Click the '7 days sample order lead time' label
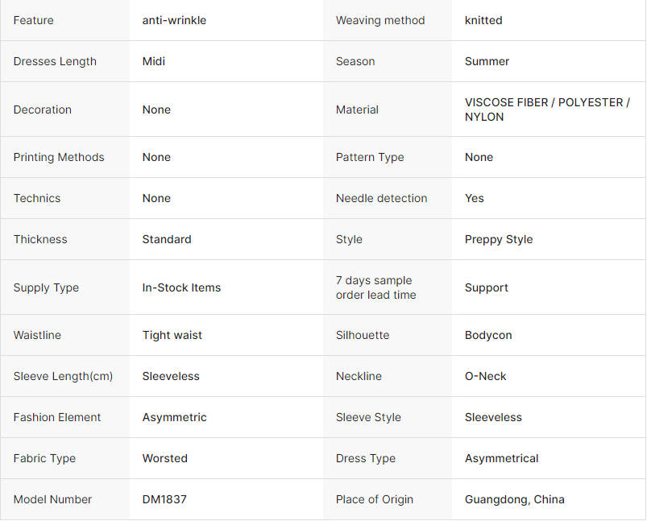The width and height of the screenshot is (647, 521). click(376, 287)
